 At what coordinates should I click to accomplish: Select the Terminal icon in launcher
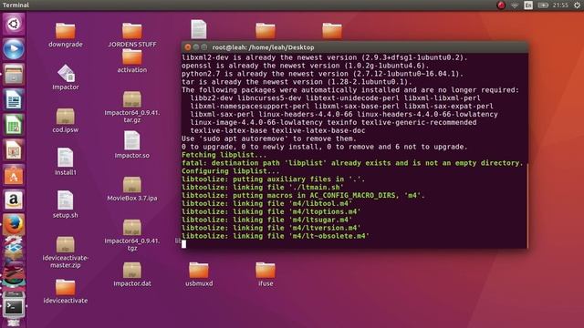(14, 307)
